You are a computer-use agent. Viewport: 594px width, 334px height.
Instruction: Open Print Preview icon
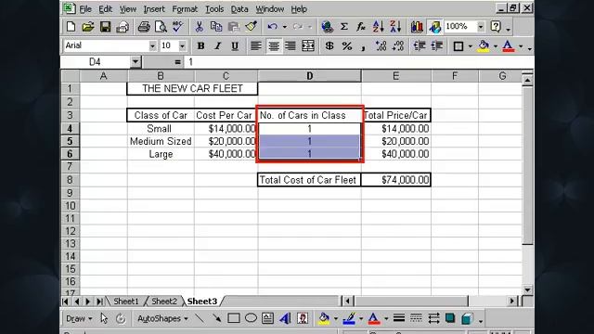[x=161, y=27]
